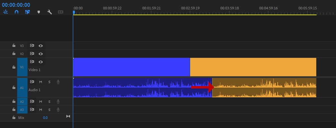The height and width of the screenshot is (128, 336).
Task: Toggle lock on track V1
Action: click(14, 67)
